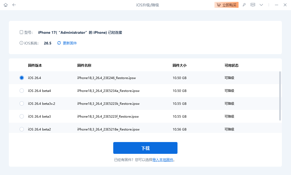Refresh firmware list with the refresh icon
Image resolution: width=291 pixels, height=175 pixels.
[x=59, y=43]
